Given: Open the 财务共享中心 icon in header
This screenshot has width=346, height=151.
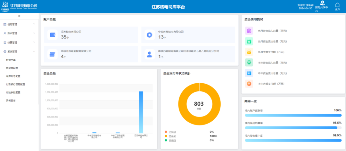Looking at the screenshot, I should (322, 3).
